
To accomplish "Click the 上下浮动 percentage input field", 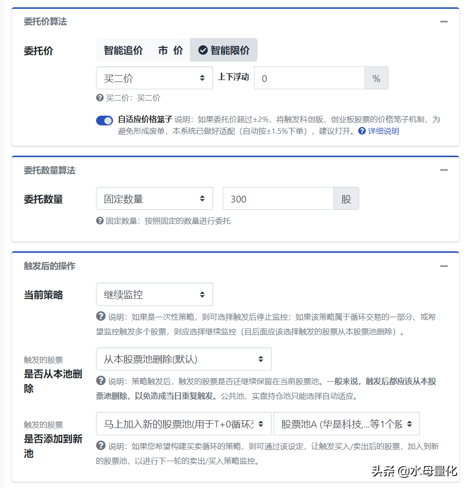I will coord(310,78).
